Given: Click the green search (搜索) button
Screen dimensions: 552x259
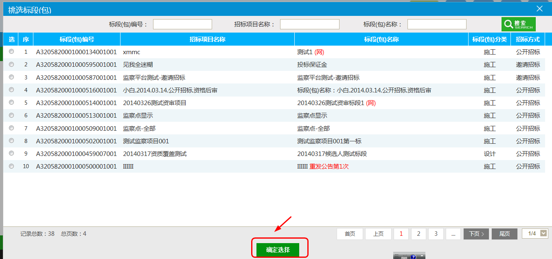Looking at the screenshot, I should 518,24.
